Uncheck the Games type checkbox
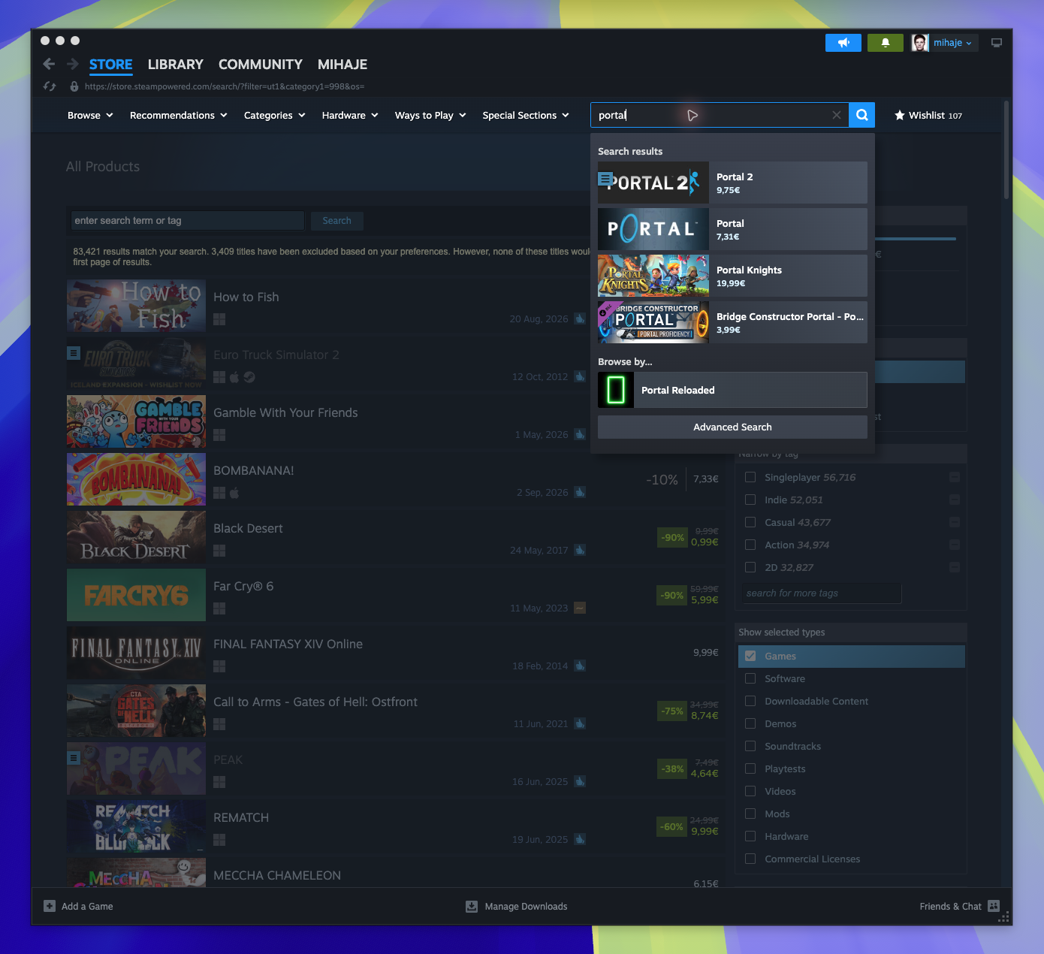This screenshot has width=1044, height=954. tap(750, 656)
